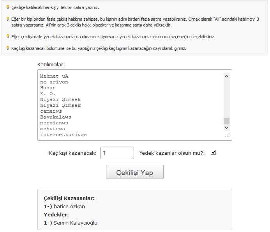270x232 pixels.
Task: Click the textarea resize grip corner
Action: click(227, 135)
